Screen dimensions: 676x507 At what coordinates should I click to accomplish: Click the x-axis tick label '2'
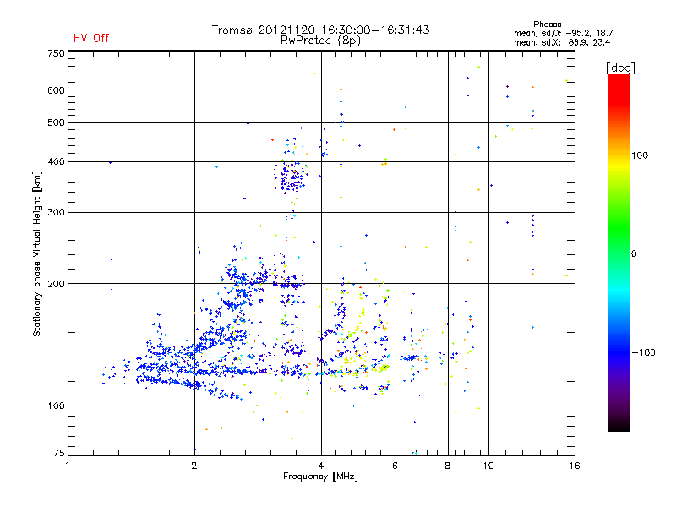pyautogui.click(x=194, y=466)
